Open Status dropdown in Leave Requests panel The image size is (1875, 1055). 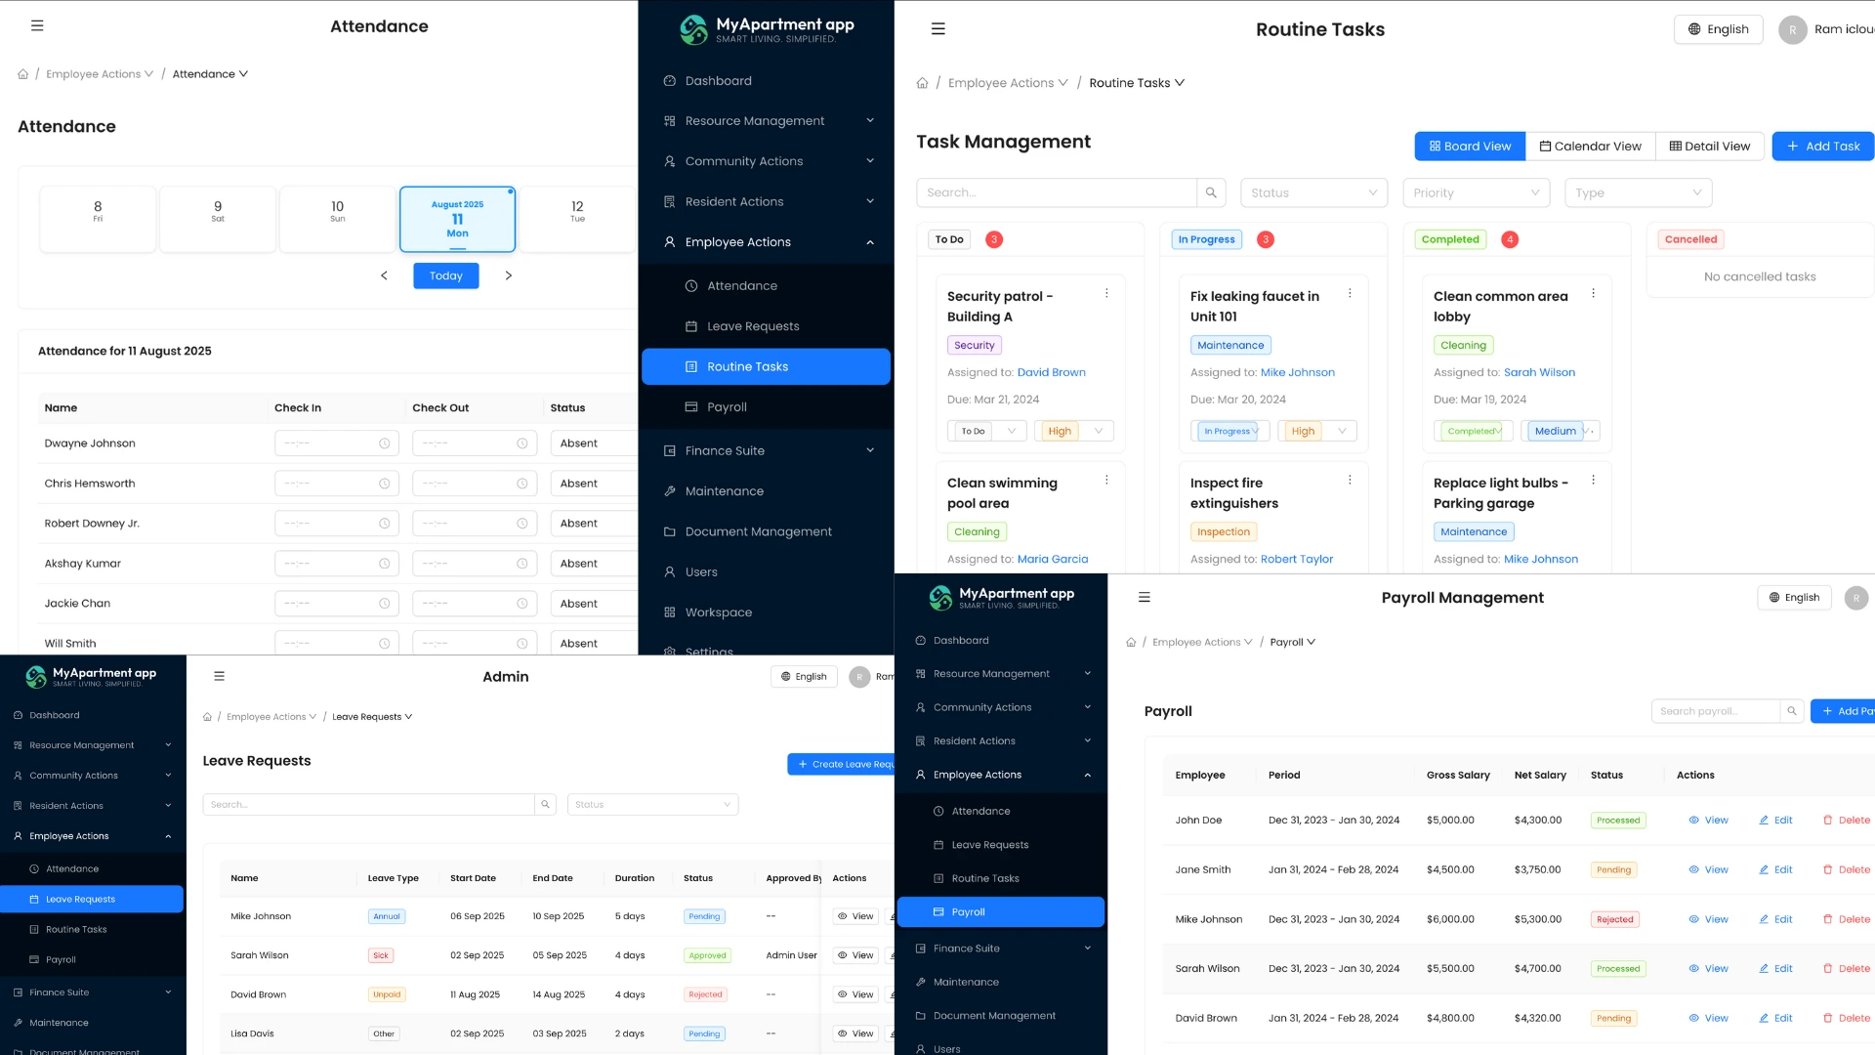pos(652,805)
